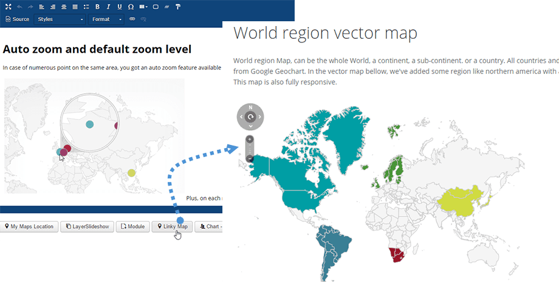Open the LayerSlideshow button

[x=87, y=227]
